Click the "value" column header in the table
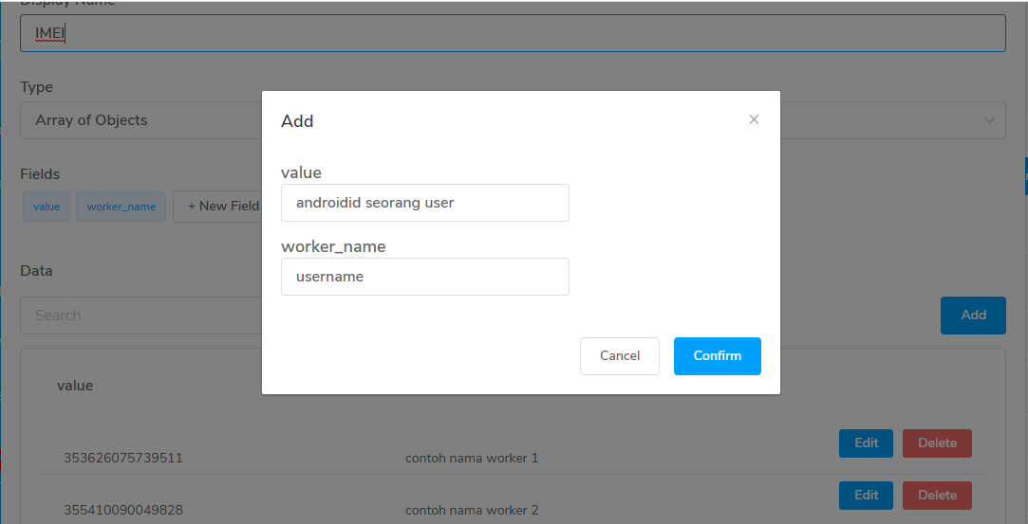The width and height of the screenshot is (1028, 524). pyautogui.click(x=75, y=386)
